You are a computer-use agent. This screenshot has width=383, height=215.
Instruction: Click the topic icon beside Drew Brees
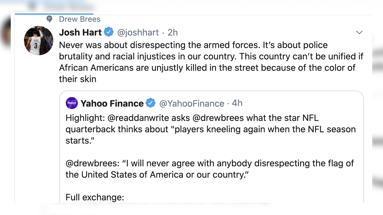[x=49, y=19]
